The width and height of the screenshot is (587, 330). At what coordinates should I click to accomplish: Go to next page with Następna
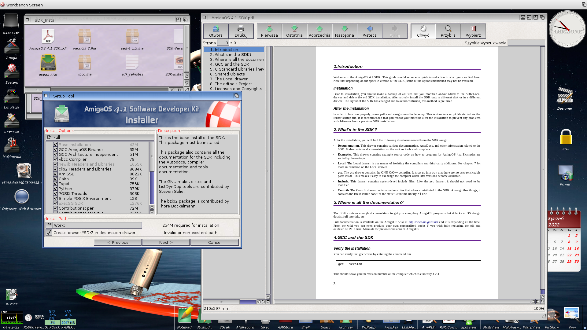(x=345, y=31)
